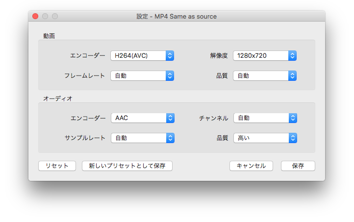The height and width of the screenshot is (222, 354).
Task: Click the blue arrows on サンプルレート selector
Action: (170, 138)
